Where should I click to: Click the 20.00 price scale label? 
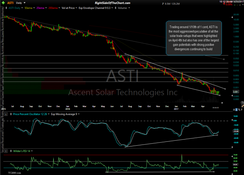point(236,14)
